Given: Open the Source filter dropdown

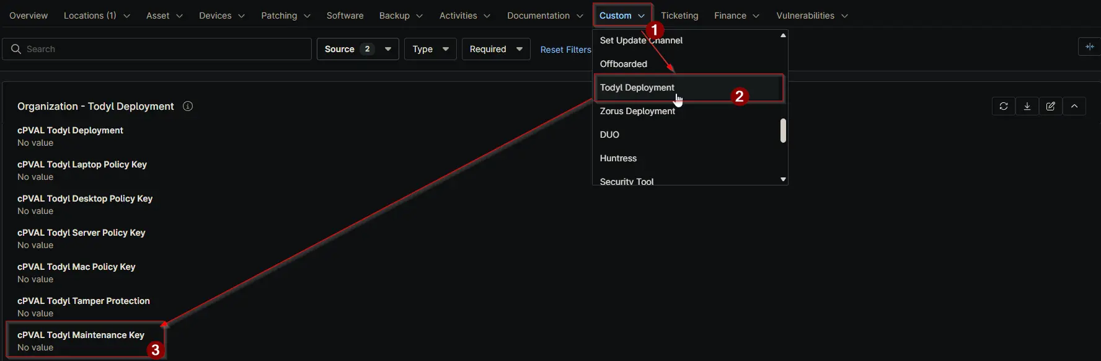Looking at the screenshot, I should click(358, 49).
